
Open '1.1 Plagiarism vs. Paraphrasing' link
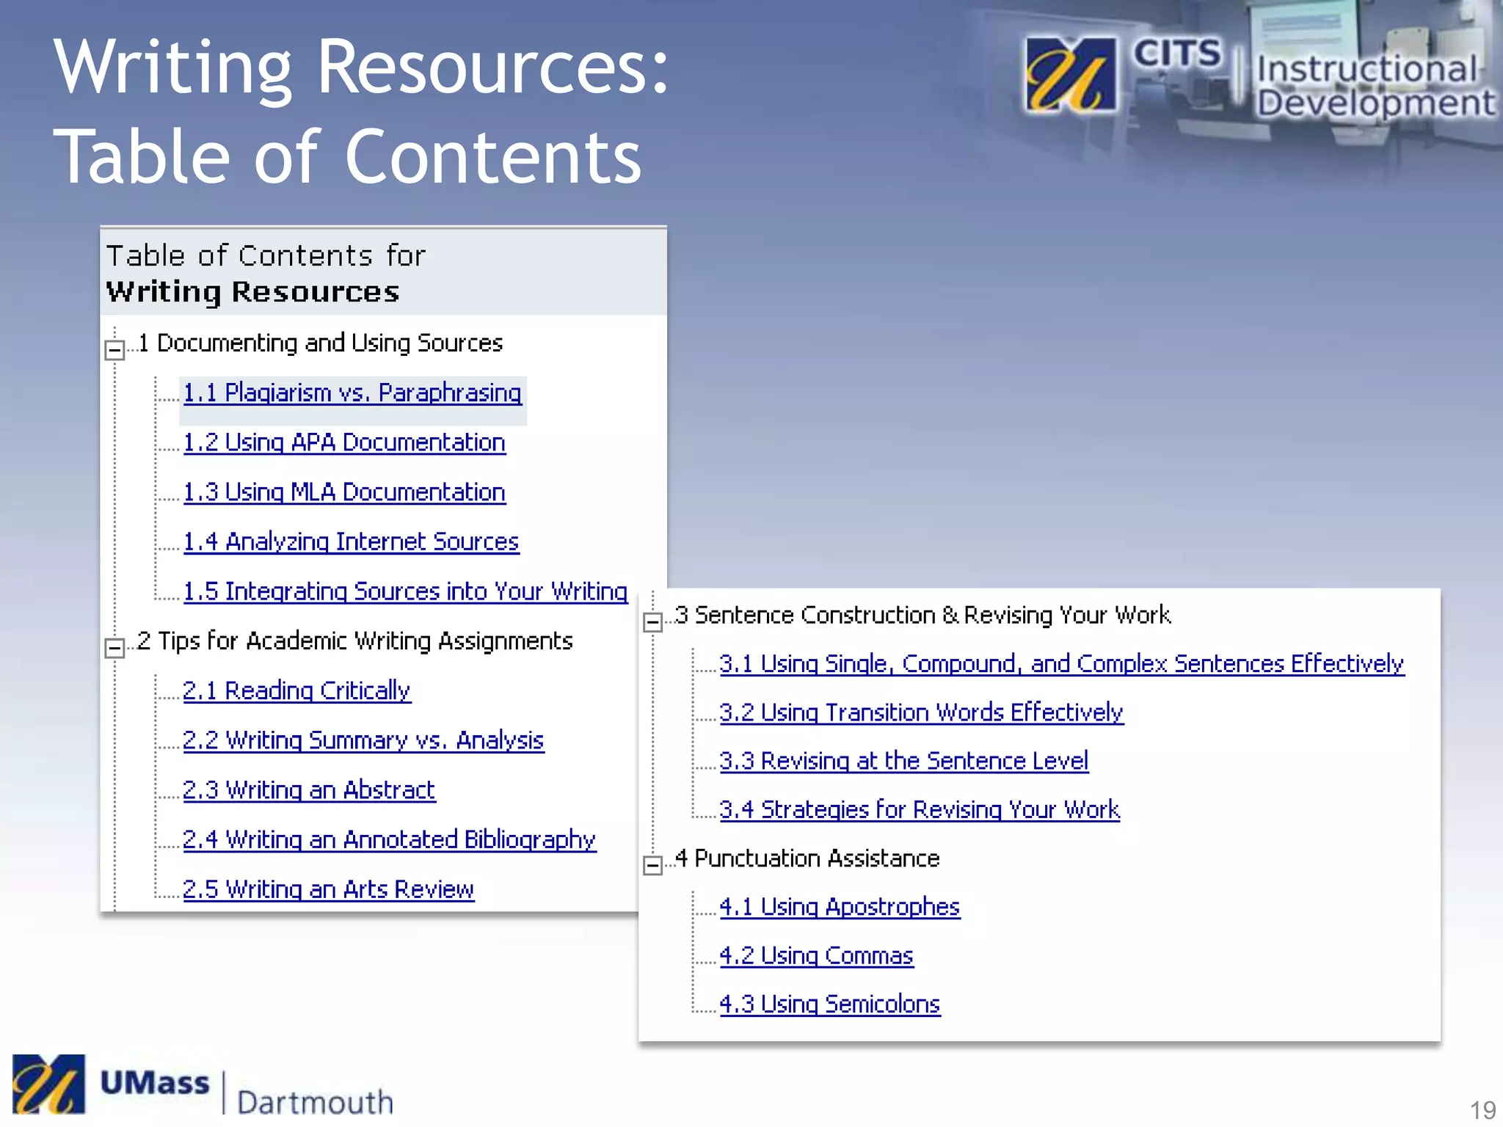coord(352,393)
